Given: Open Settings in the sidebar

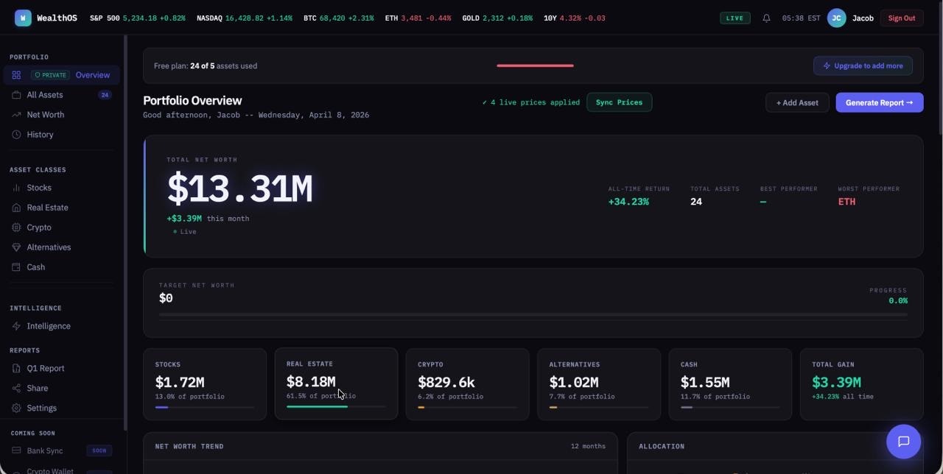Looking at the screenshot, I should point(62,408).
